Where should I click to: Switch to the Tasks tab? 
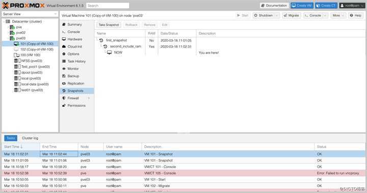point(11,138)
